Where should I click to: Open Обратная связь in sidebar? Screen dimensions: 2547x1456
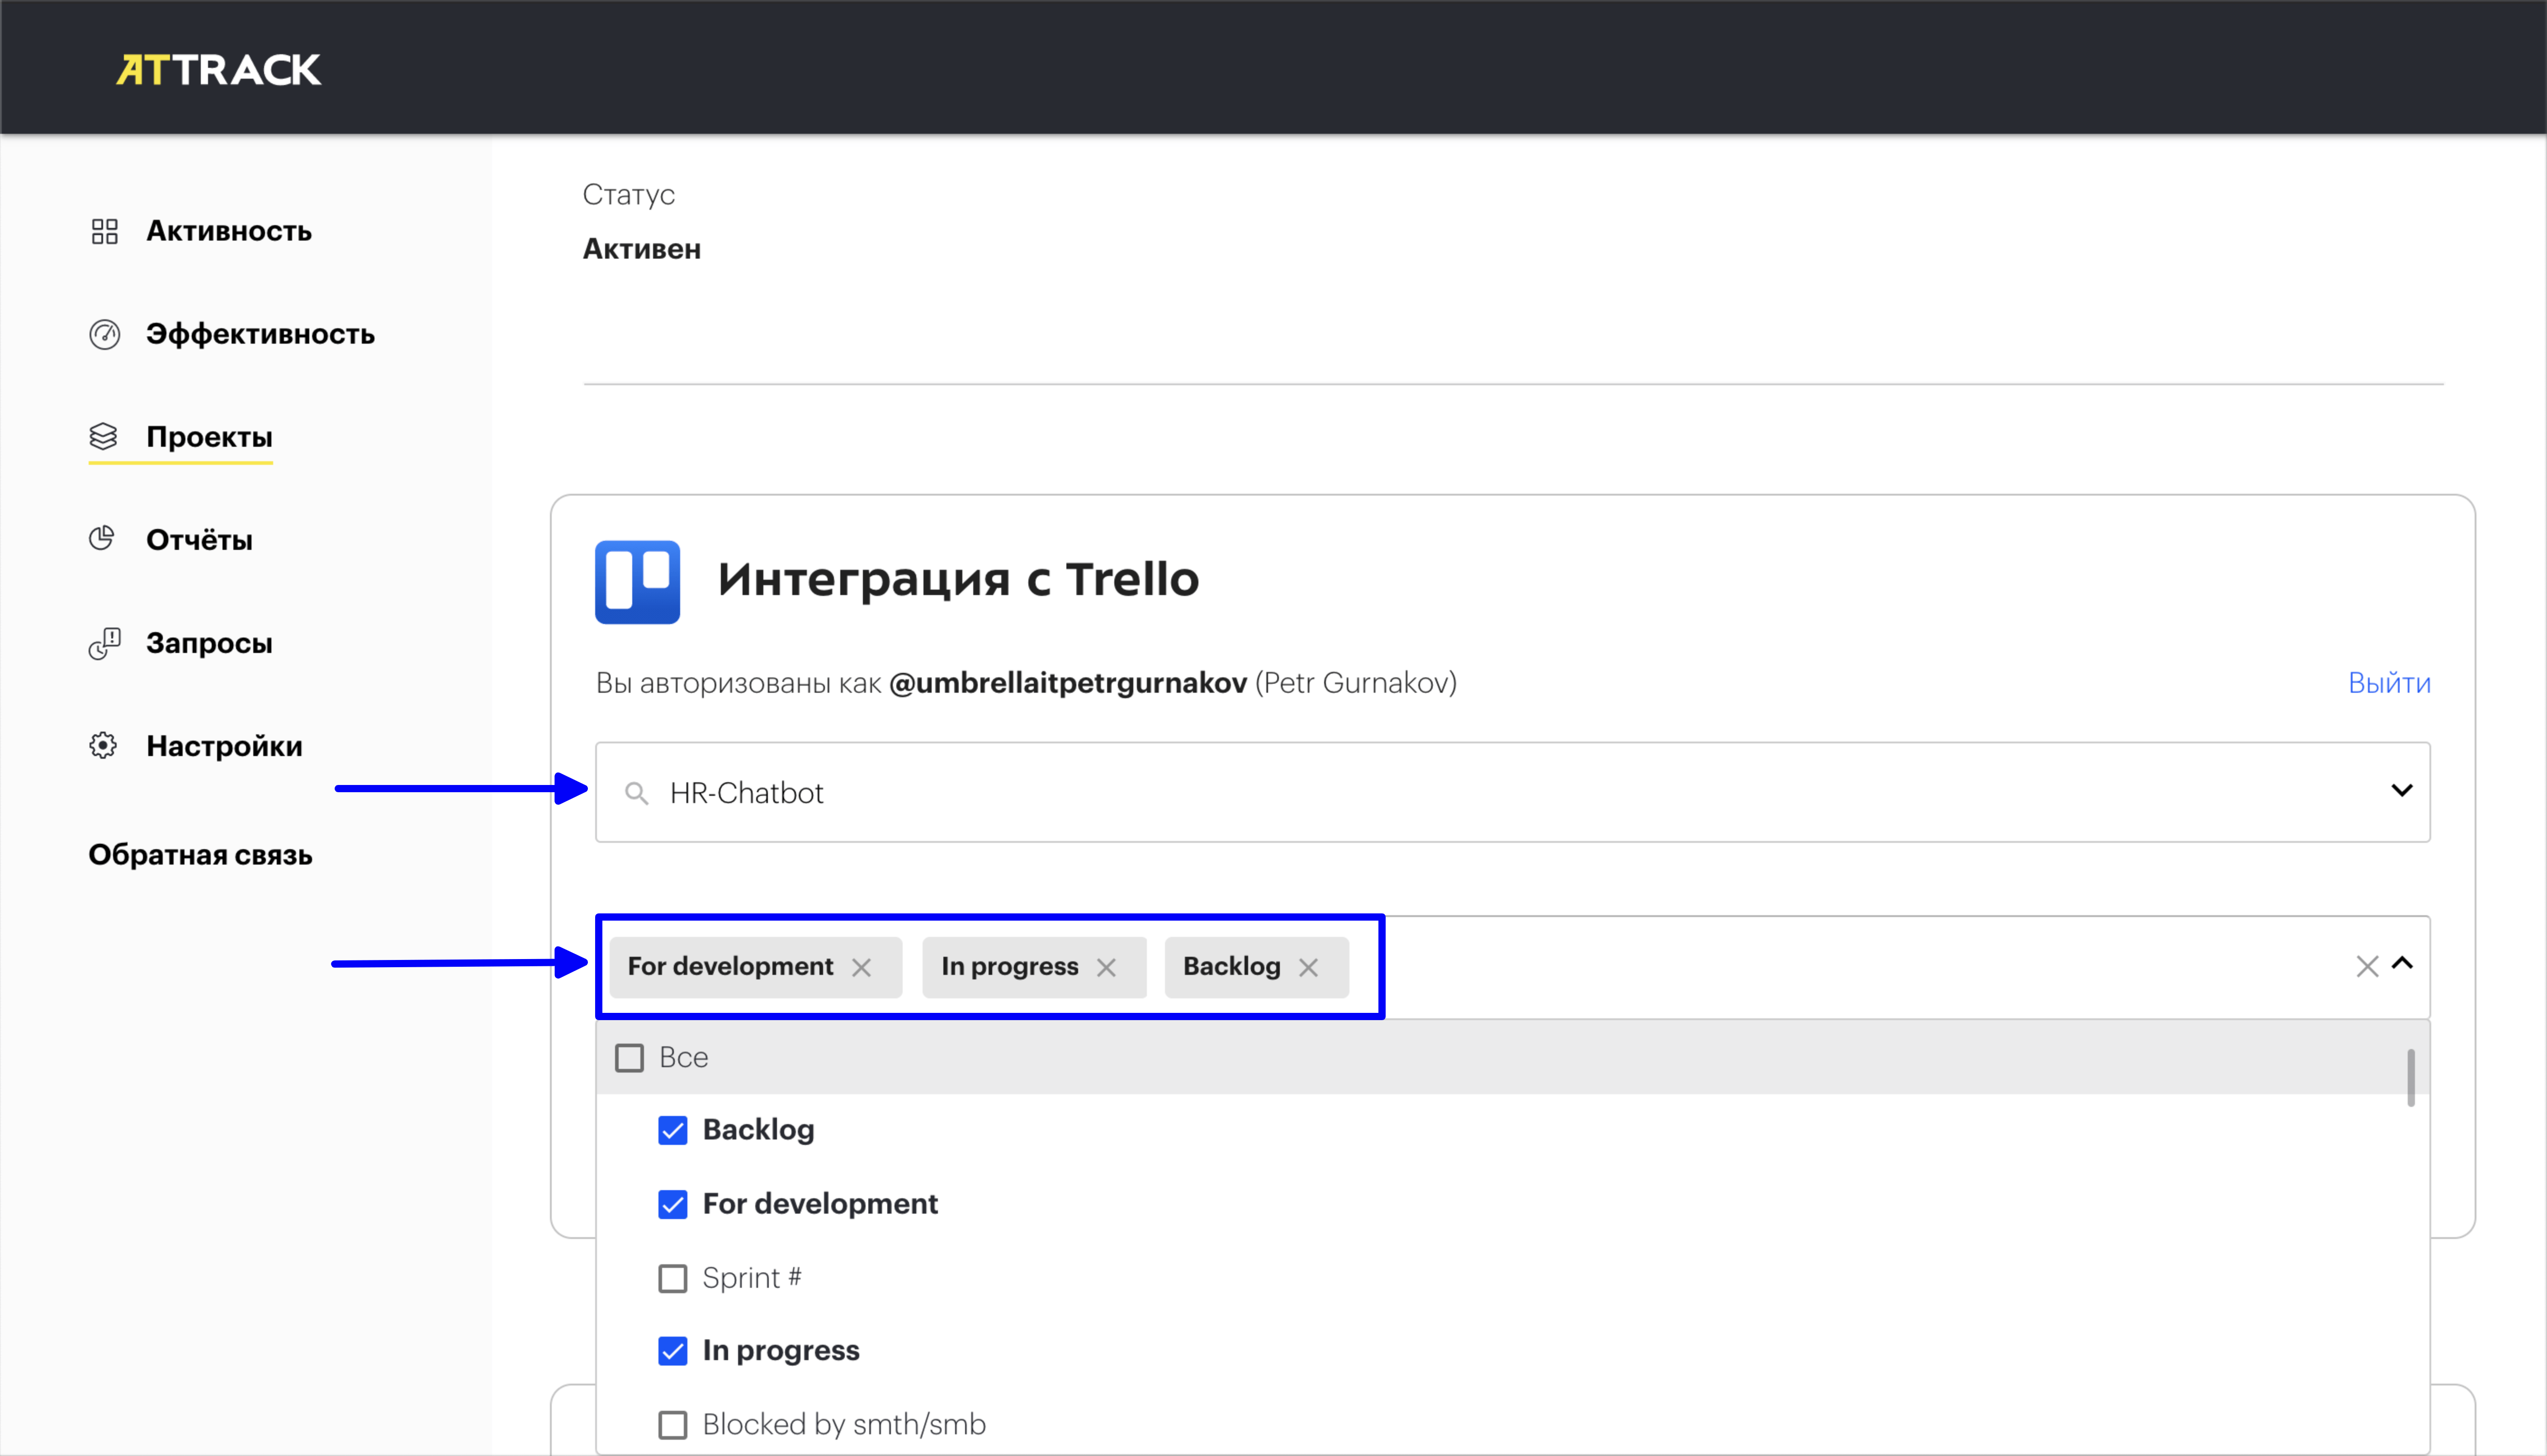click(x=200, y=855)
